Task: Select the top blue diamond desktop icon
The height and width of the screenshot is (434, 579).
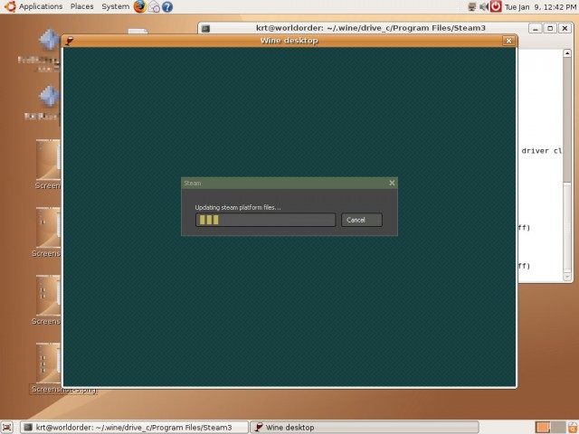Action: 49,40
